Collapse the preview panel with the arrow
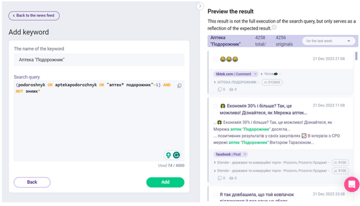 point(200,6)
